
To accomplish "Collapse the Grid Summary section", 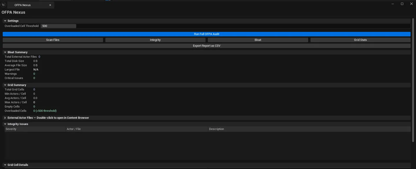I will [5, 85].
